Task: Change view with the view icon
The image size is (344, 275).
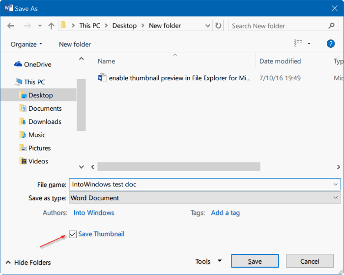Action: click(x=298, y=43)
